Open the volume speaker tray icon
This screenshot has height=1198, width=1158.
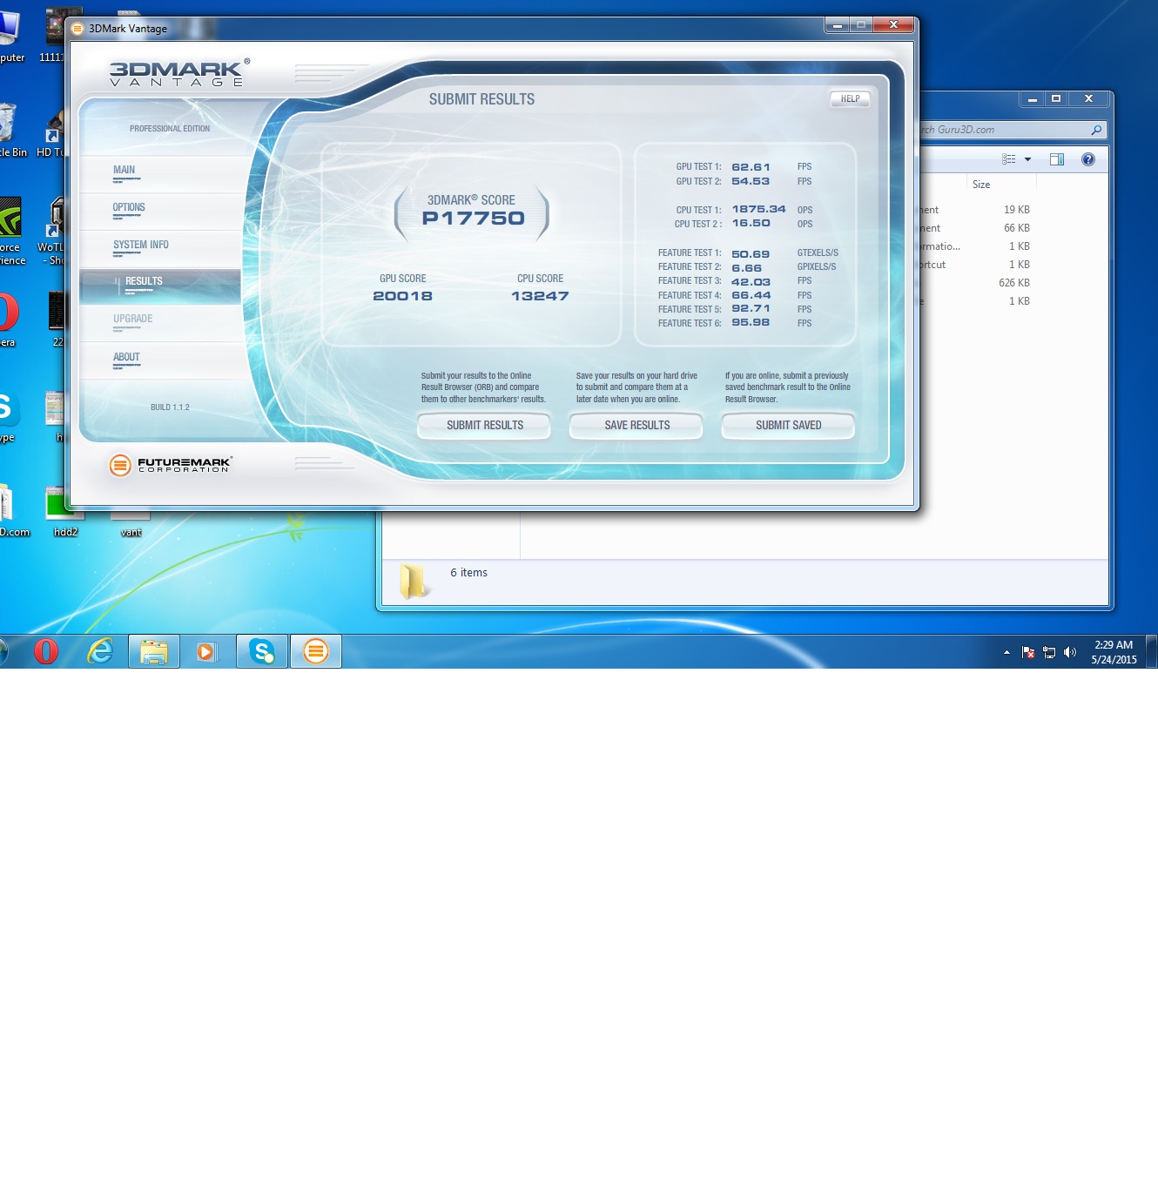[x=1070, y=652]
